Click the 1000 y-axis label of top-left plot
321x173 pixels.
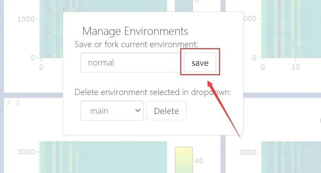pos(26,19)
